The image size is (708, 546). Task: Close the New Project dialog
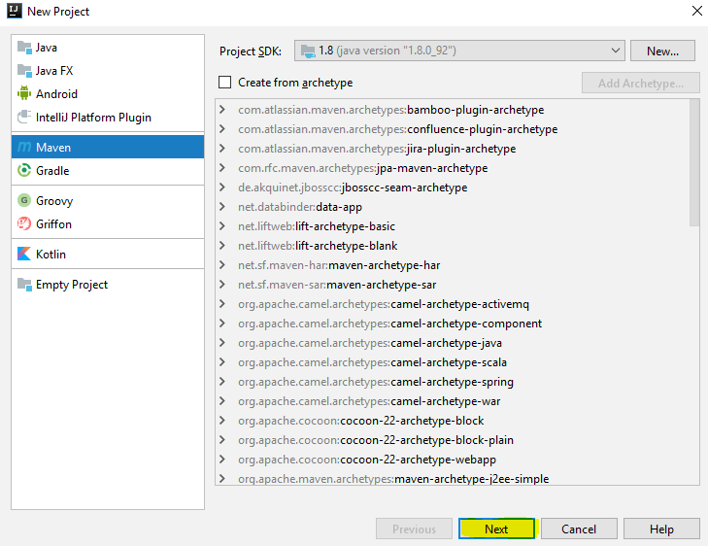[x=696, y=11]
